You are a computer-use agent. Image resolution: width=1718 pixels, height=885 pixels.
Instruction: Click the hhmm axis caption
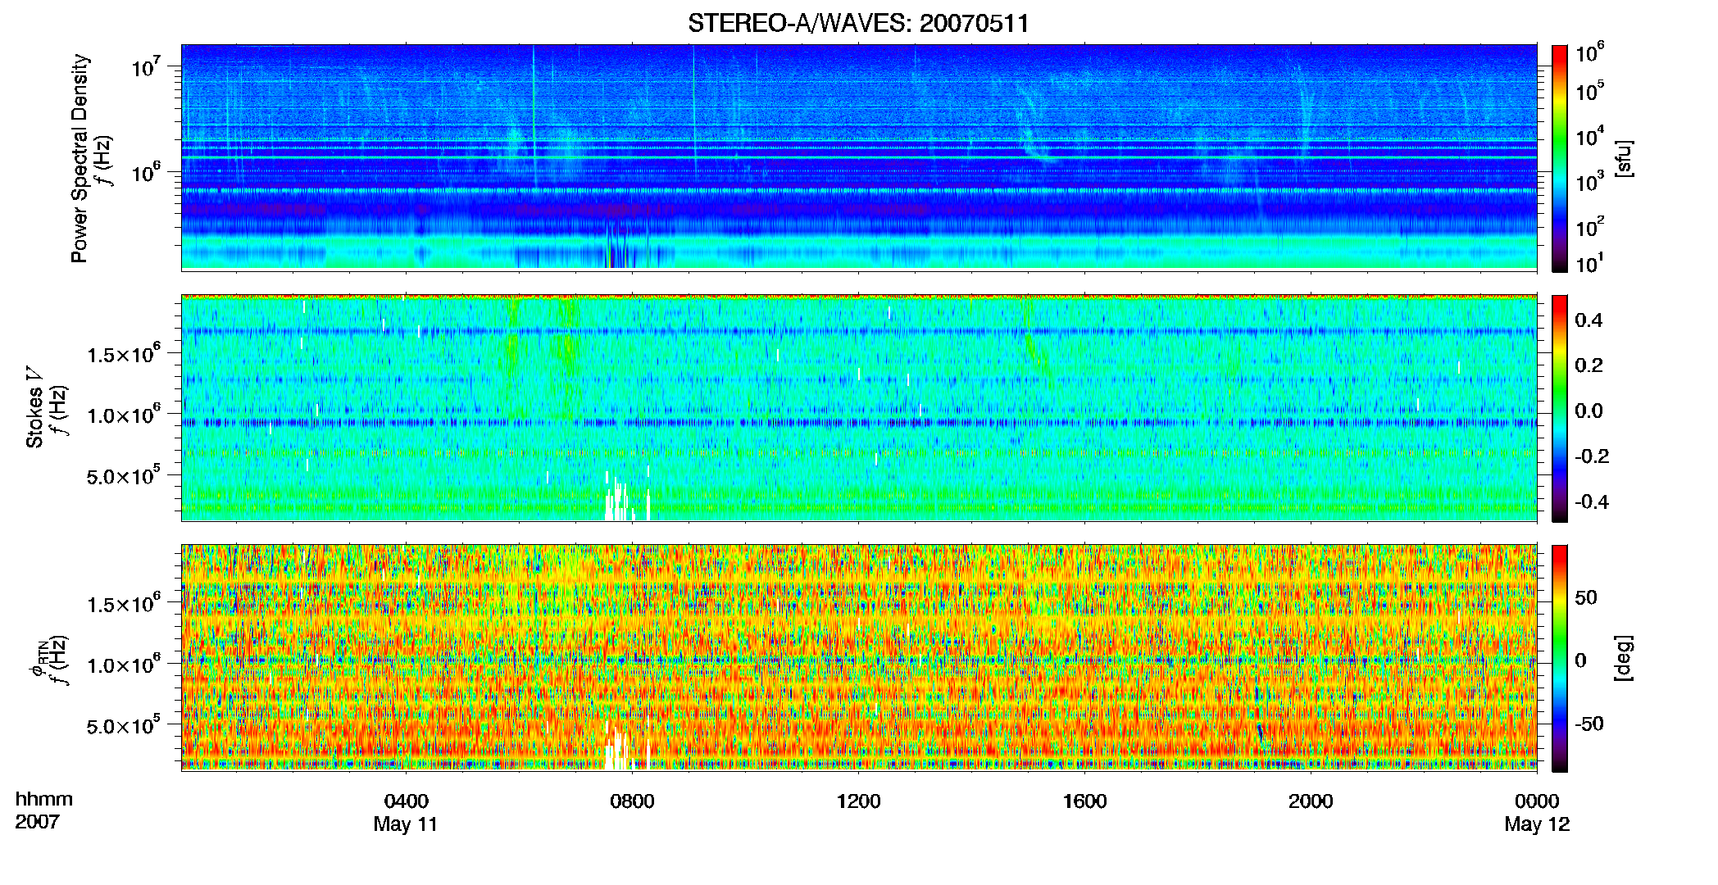[44, 800]
